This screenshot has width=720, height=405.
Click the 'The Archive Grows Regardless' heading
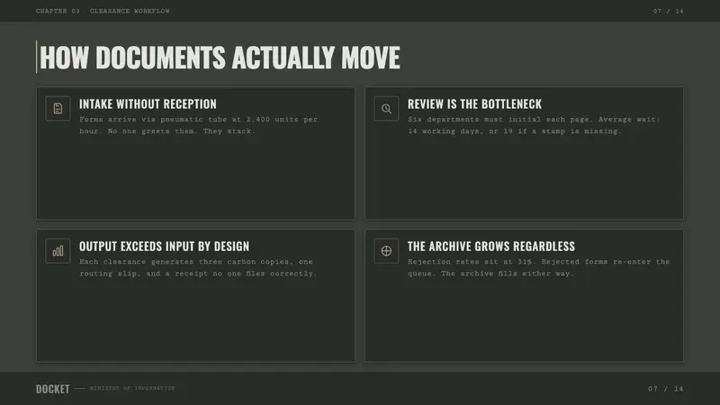491,247
